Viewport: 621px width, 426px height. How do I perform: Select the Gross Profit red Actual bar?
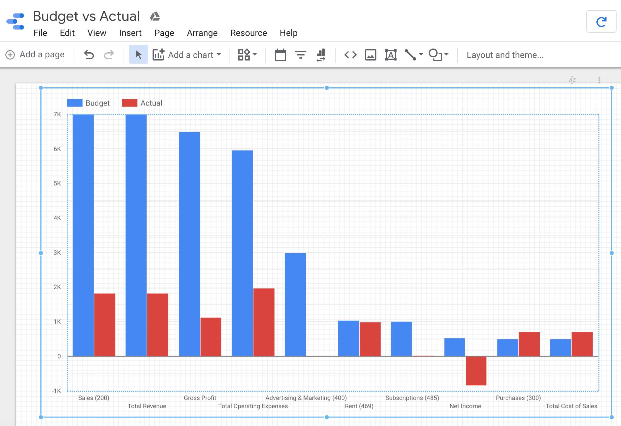pos(211,337)
